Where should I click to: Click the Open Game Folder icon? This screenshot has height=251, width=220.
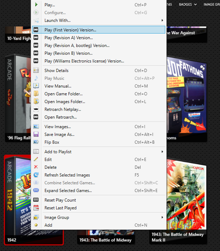36,94
